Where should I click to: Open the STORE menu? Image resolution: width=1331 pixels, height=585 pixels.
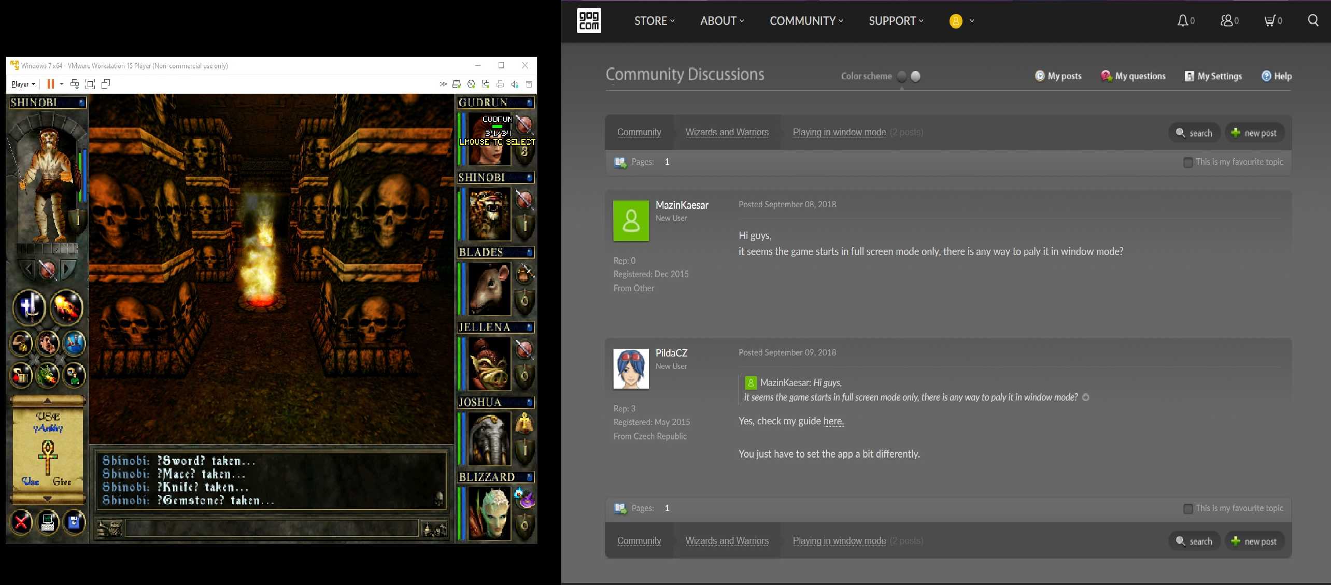(654, 21)
